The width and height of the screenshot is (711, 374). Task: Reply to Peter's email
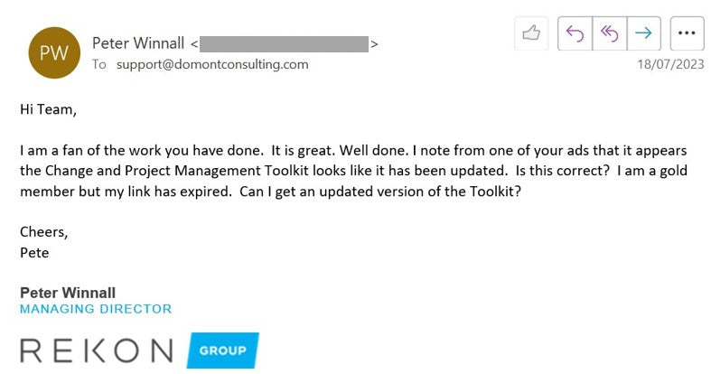tap(575, 33)
